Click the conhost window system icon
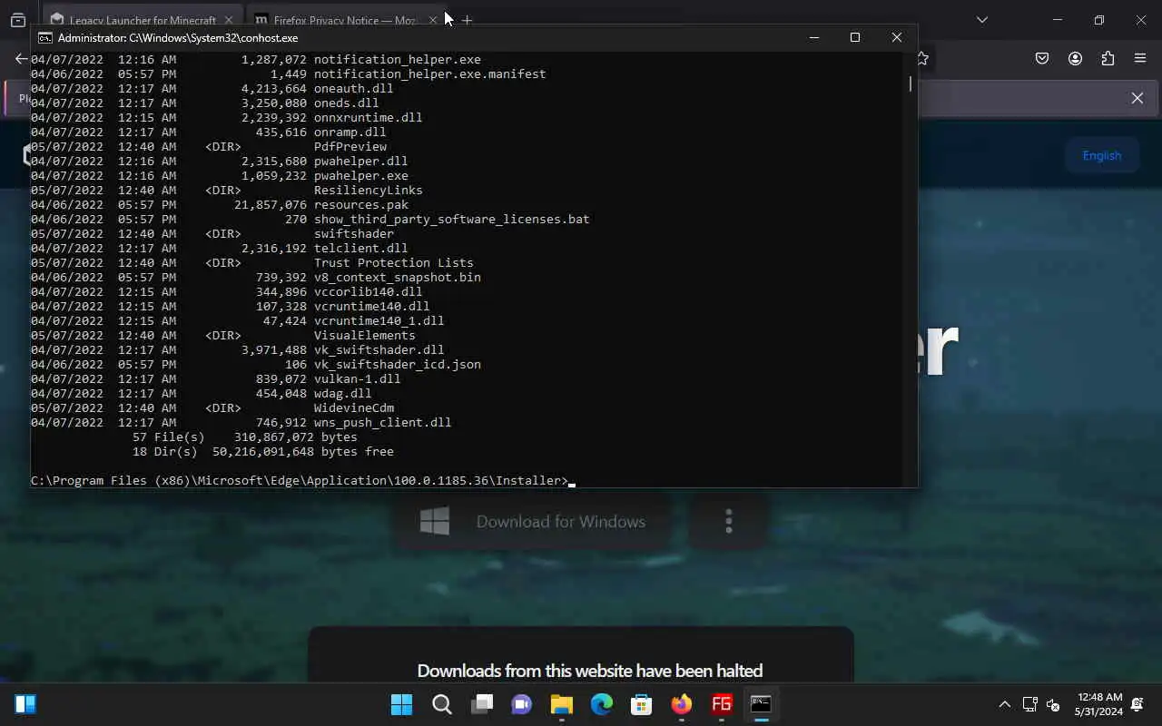The height and width of the screenshot is (726, 1162). (x=44, y=38)
